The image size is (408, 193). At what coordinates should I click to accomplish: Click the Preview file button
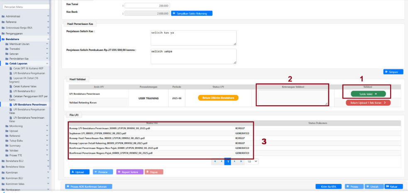(103, 172)
